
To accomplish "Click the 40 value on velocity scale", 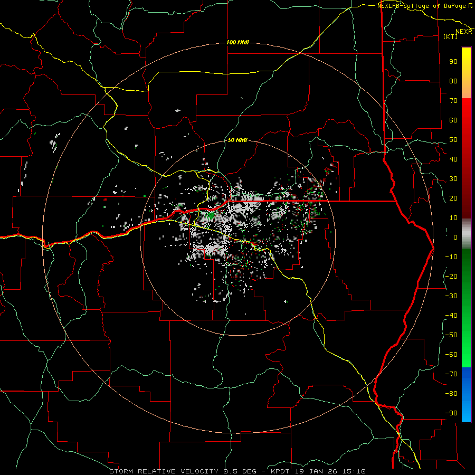I will click(453, 159).
